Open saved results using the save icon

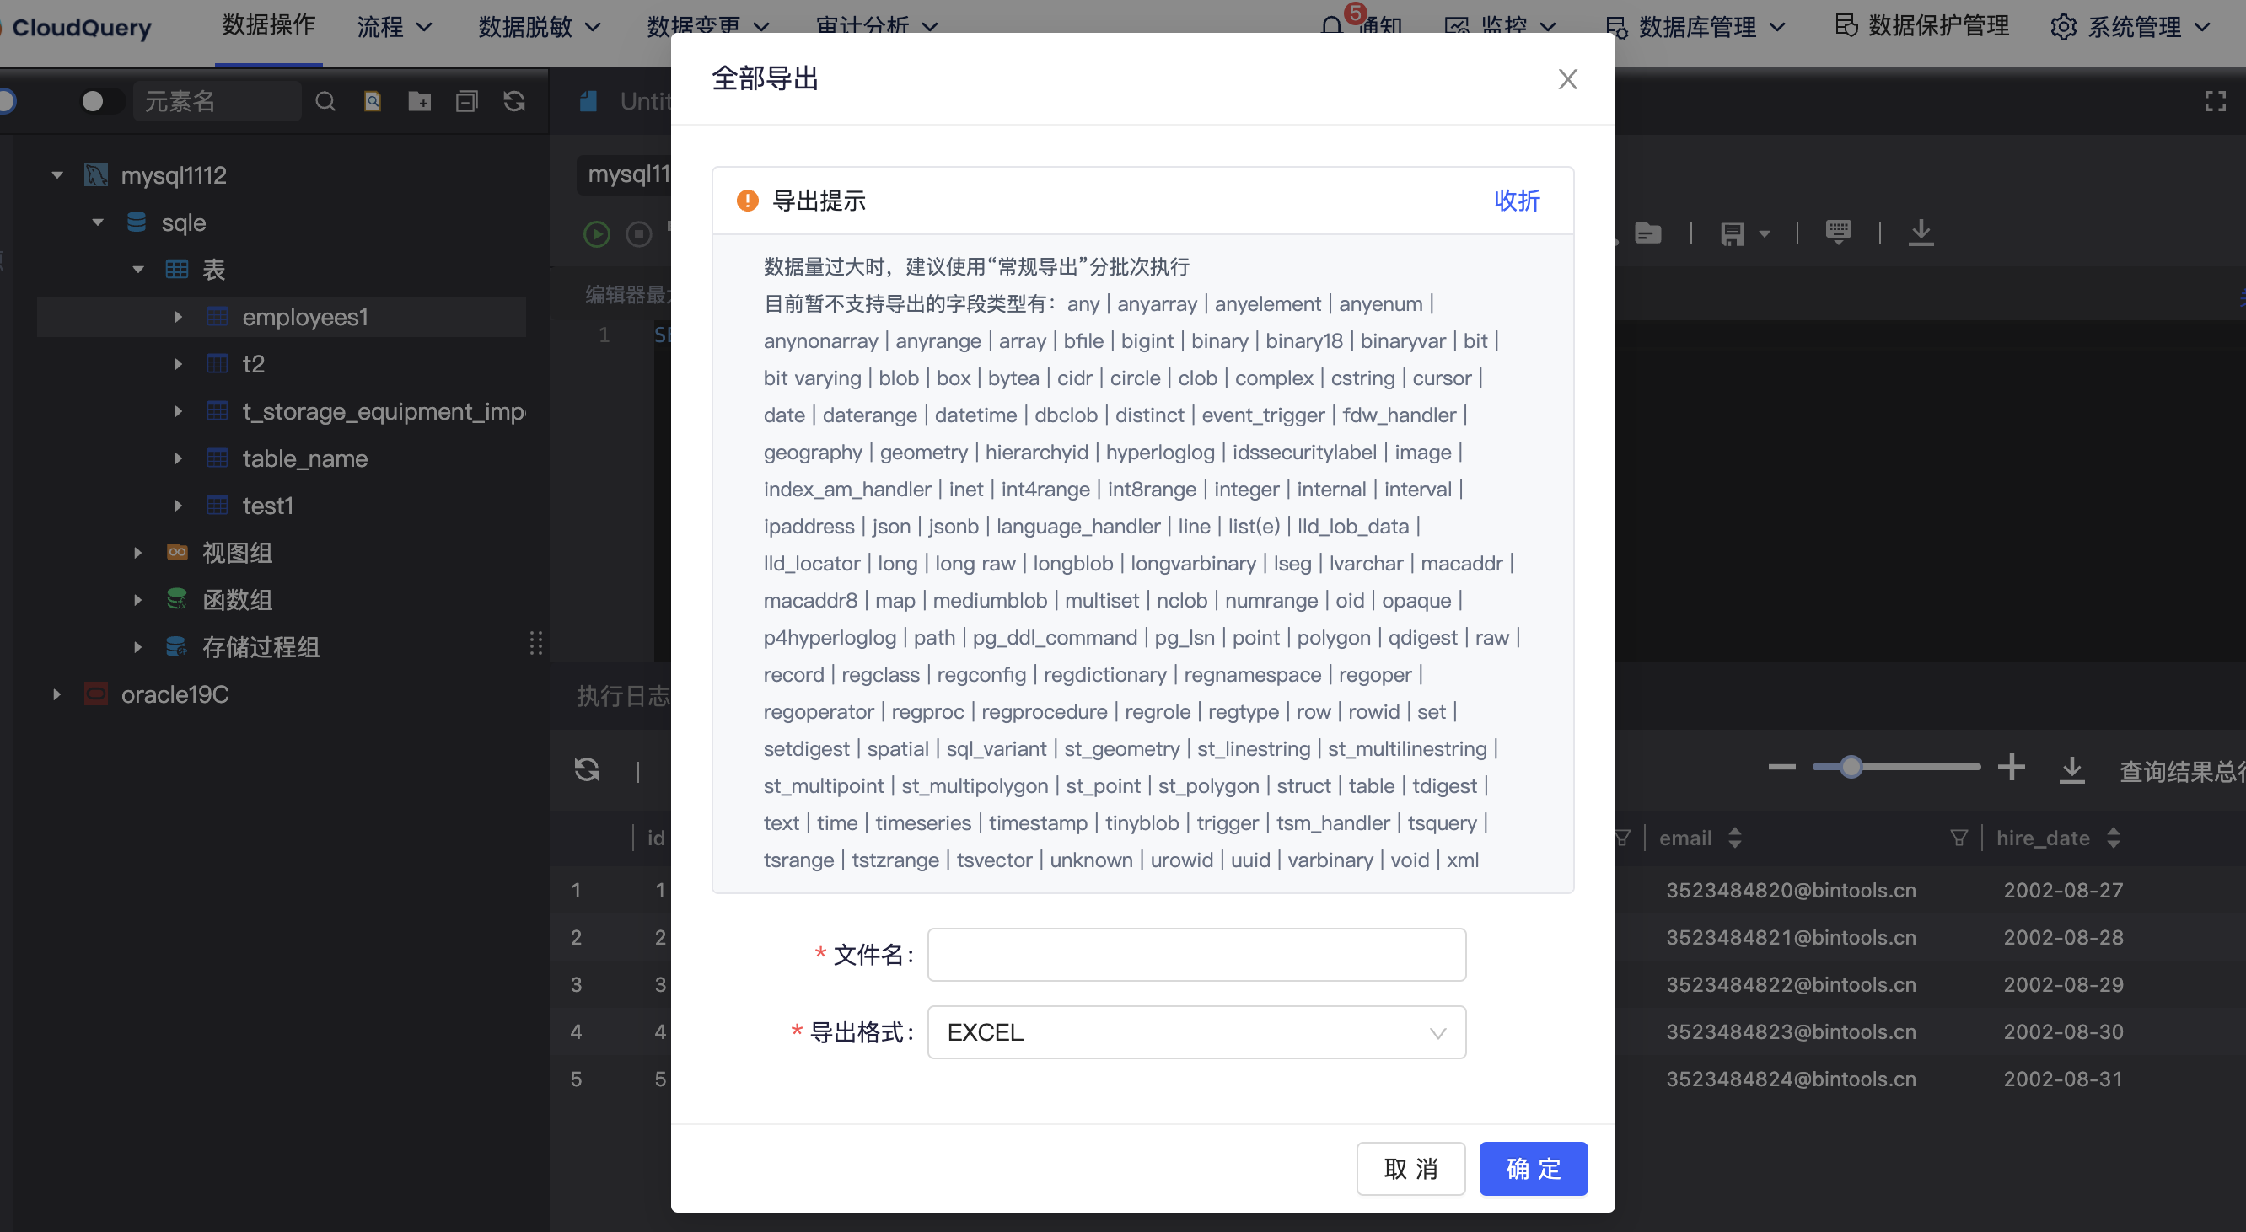[1735, 233]
